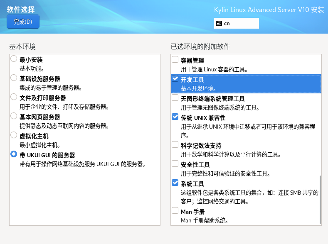Click description 用于管理 Linux 容器的工具。
The image size is (328, 244).
click(215, 69)
